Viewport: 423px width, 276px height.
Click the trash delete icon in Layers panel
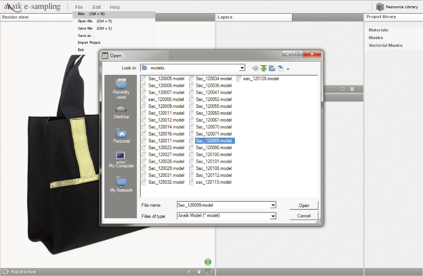[352, 89]
